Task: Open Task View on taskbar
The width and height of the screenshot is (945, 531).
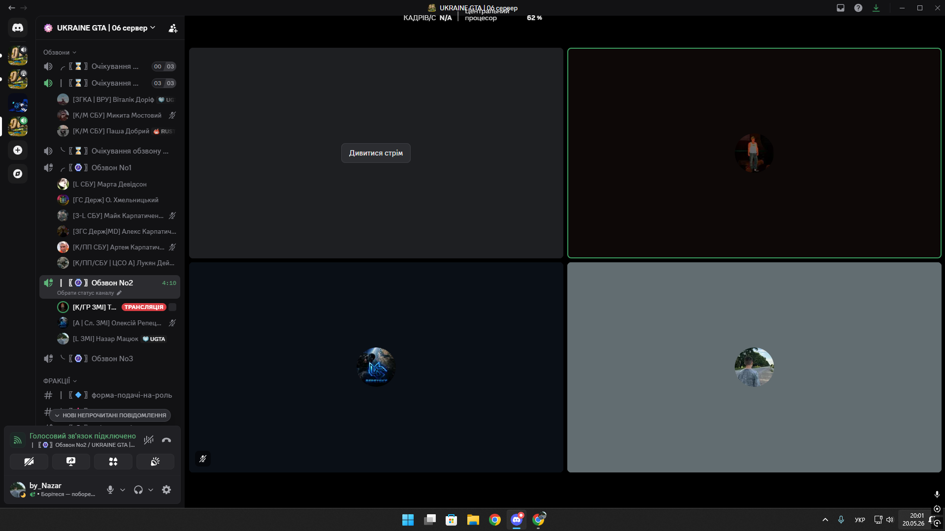Action: 429,520
